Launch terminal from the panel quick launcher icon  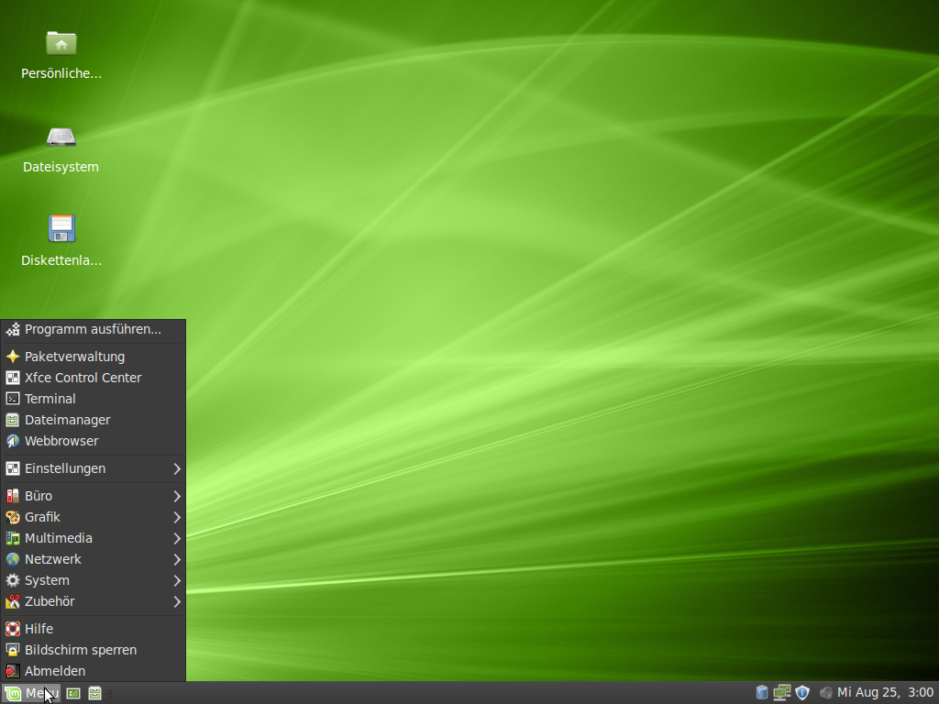click(73, 693)
